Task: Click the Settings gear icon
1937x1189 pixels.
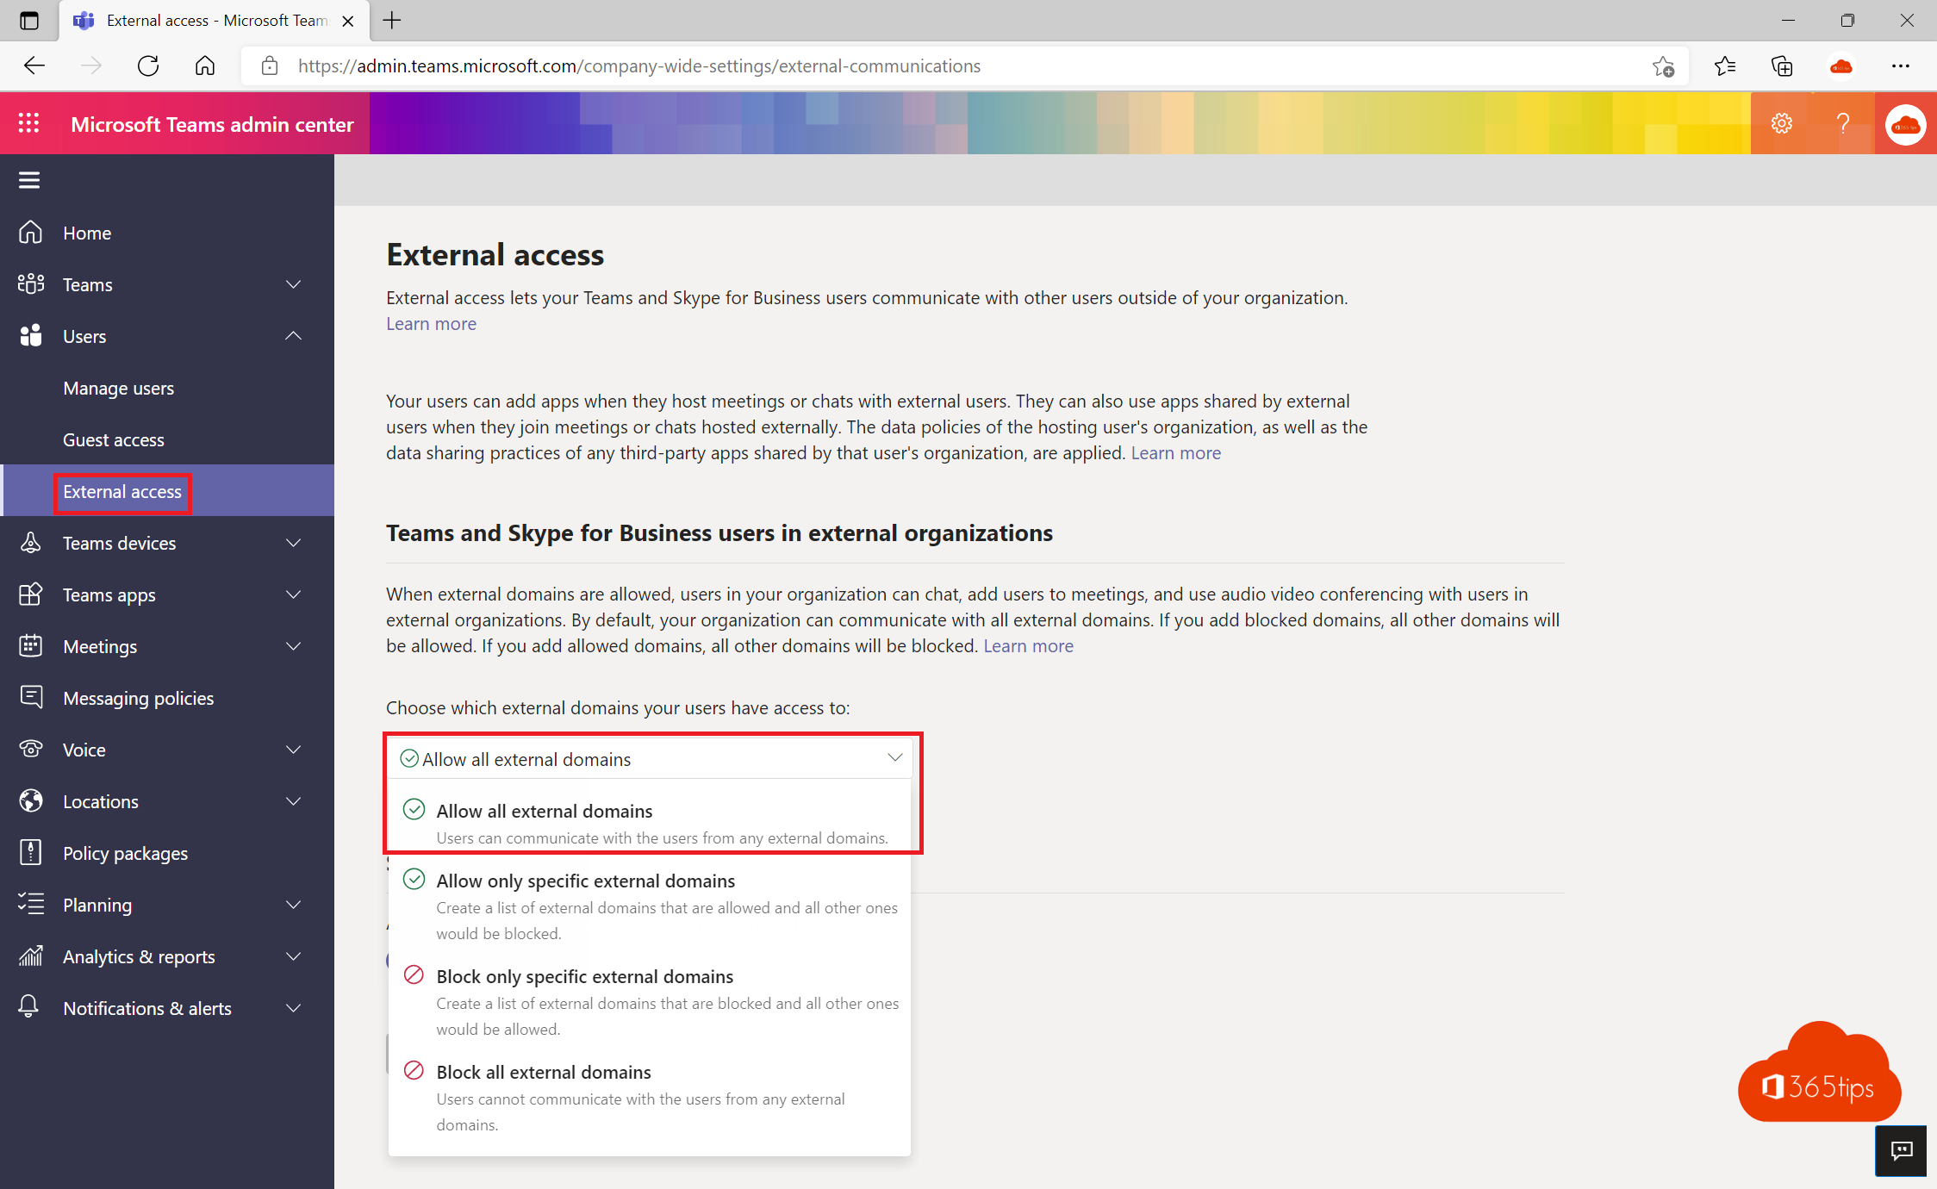Action: click(1782, 123)
